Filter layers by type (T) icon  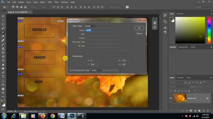193,82
